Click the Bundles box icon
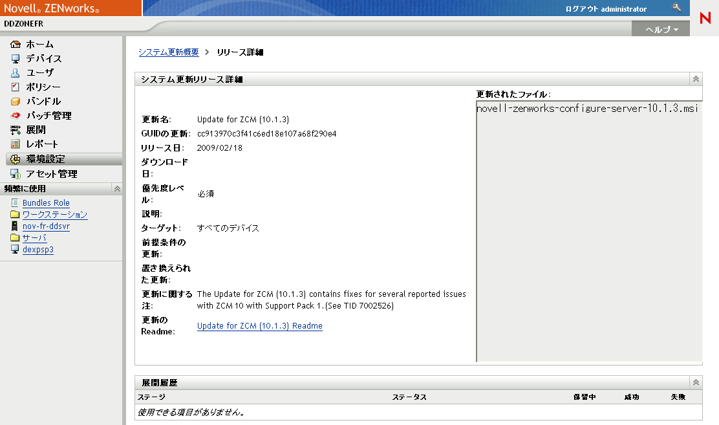Screen dimensions: 719x425 coord(15,102)
